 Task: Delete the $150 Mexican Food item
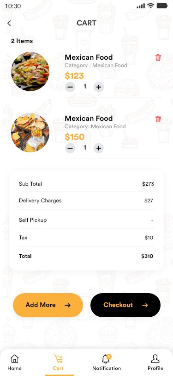158,119
